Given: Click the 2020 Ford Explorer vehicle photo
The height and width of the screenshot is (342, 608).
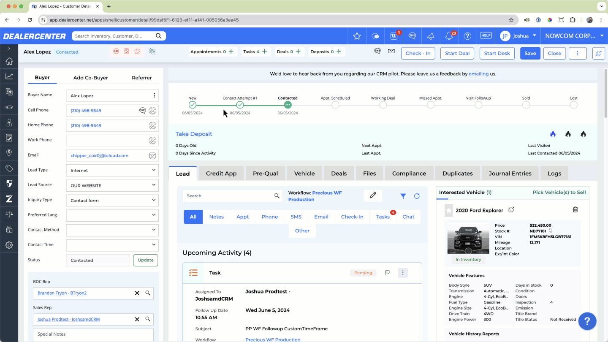Looking at the screenshot, I should [x=468, y=238].
